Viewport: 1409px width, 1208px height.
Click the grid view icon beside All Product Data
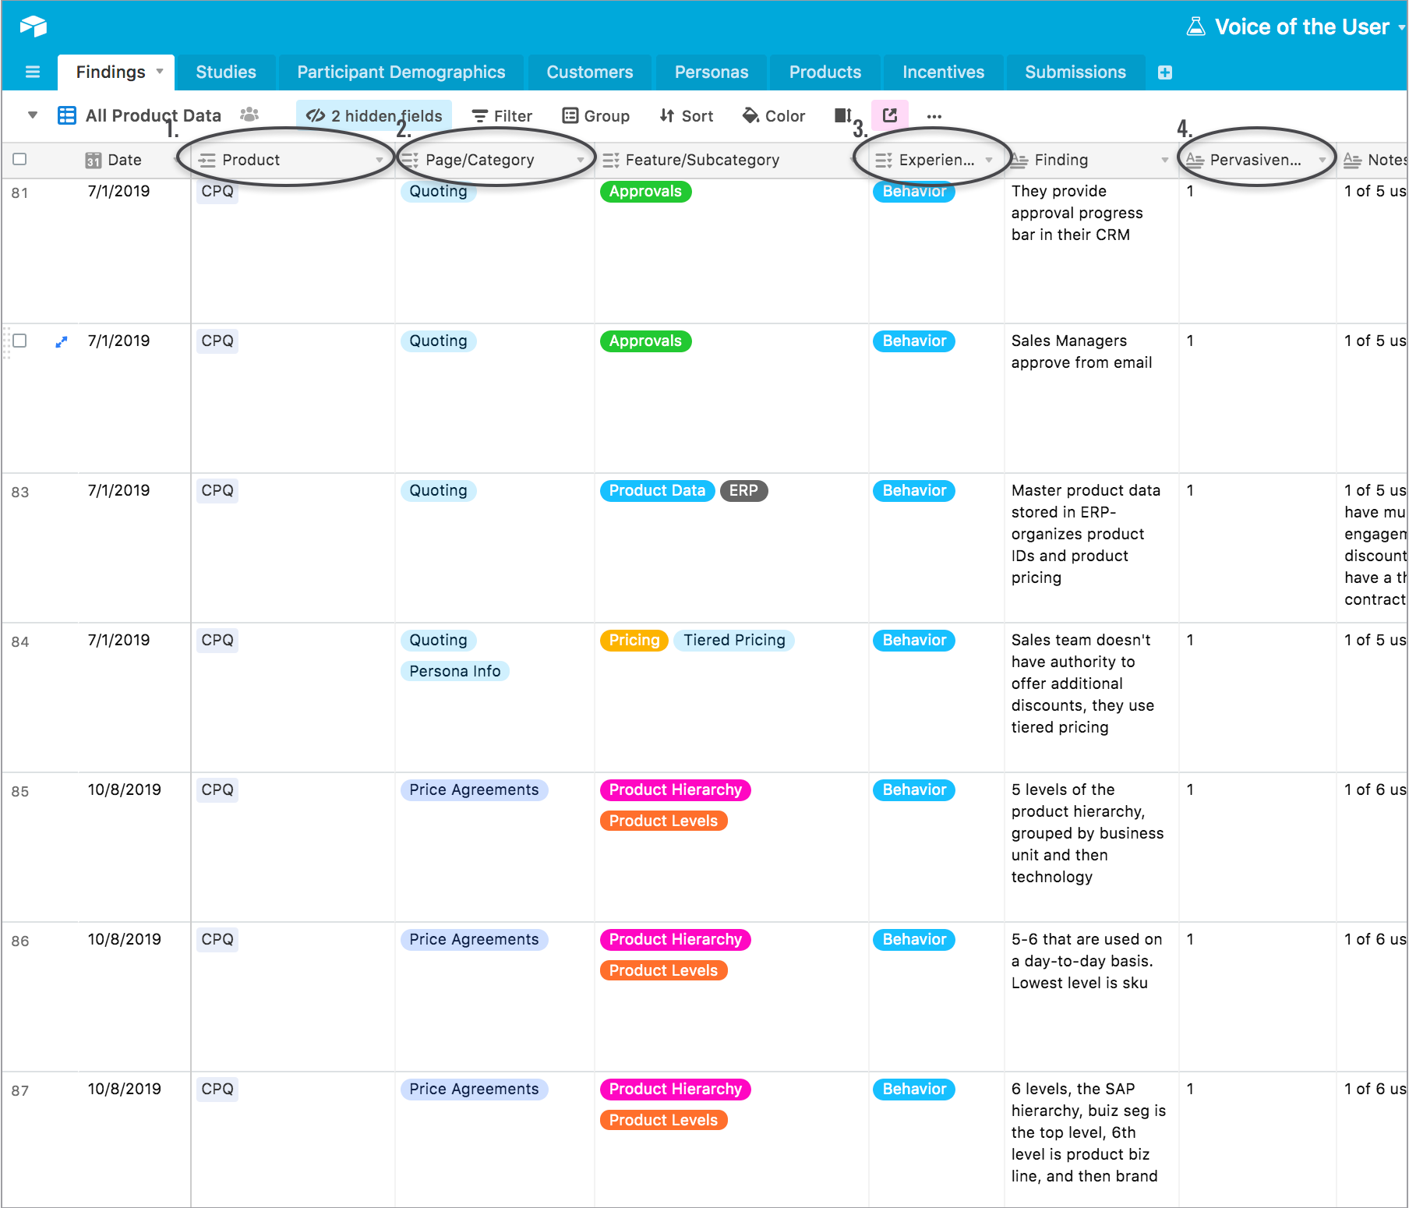pos(67,115)
